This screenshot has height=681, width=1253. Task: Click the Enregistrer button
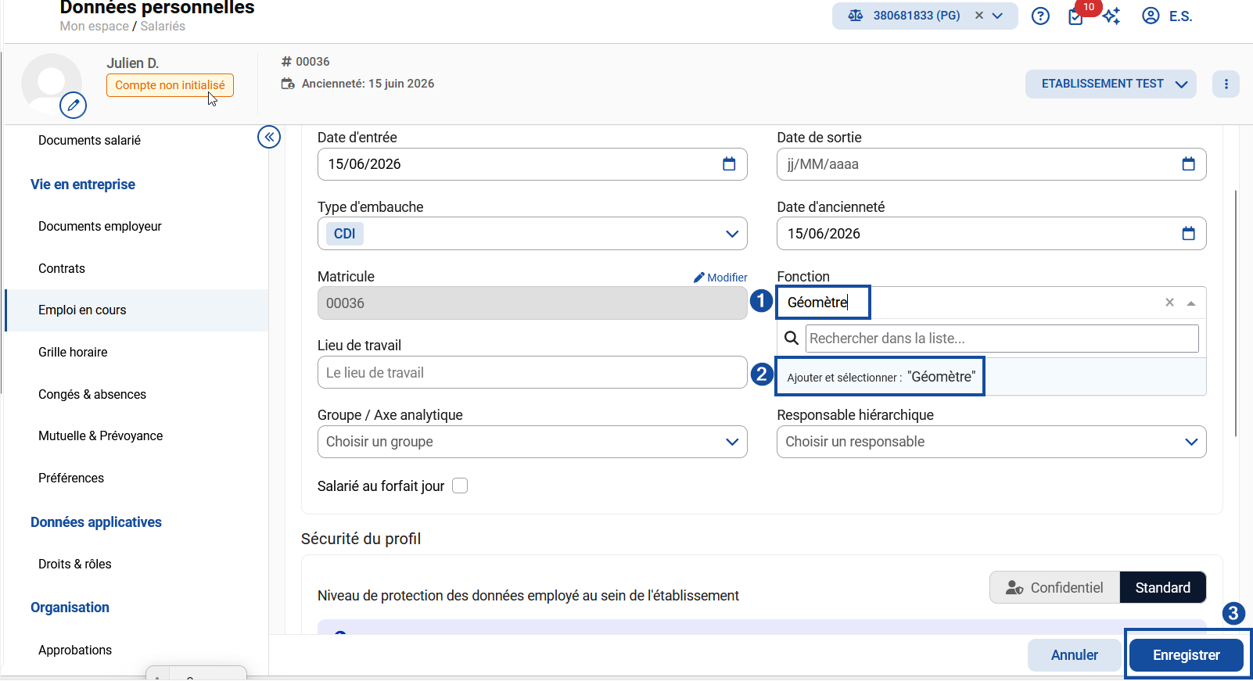pyautogui.click(x=1186, y=655)
